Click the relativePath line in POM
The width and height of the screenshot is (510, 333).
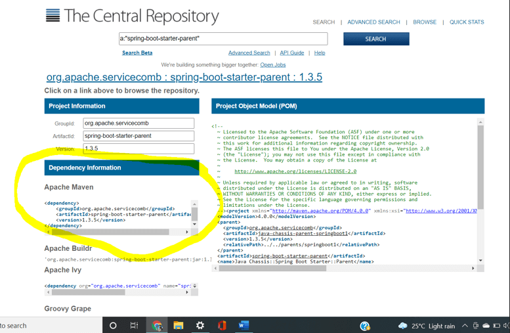pos(301,244)
